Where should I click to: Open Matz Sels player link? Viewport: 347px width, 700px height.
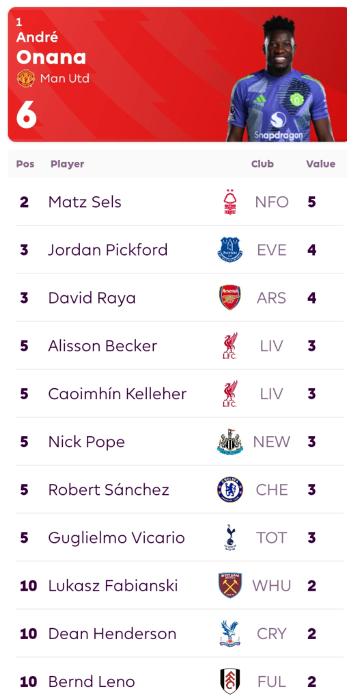[85, 202]
